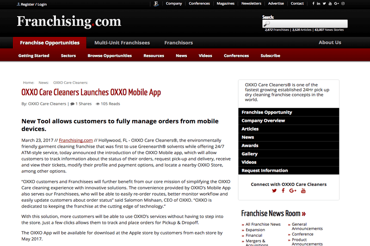
Task: Click the magnifier icon in search box
Action: [x=267, y=24]
